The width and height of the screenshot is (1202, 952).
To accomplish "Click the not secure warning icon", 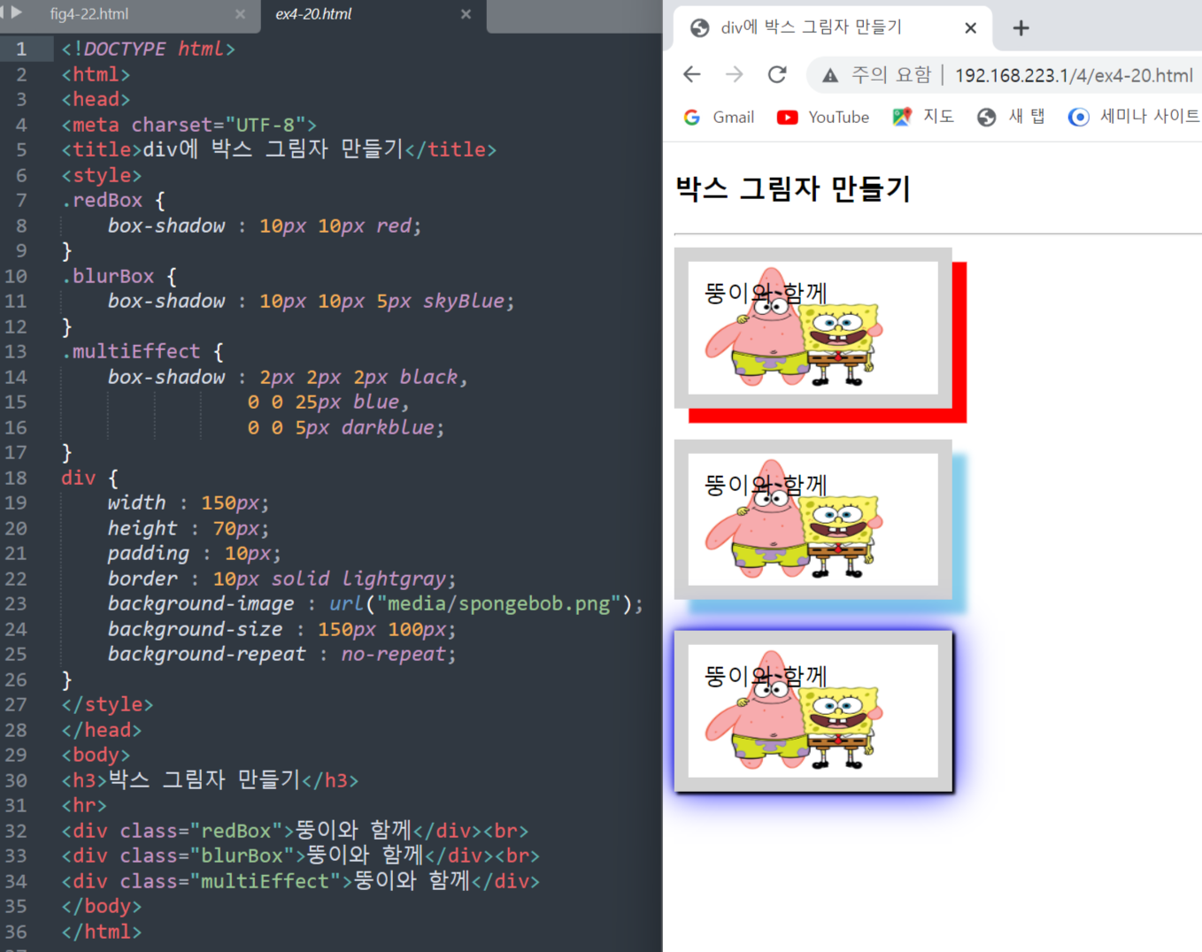I will [830, 75].
